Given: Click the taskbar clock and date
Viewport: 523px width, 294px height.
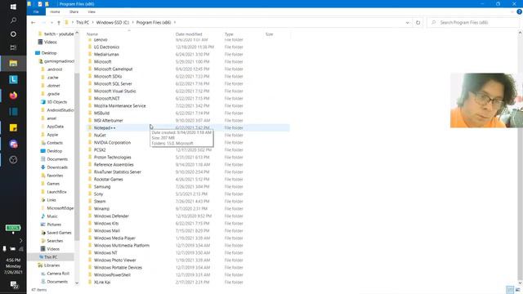Looking at the screenshot, I should [x=13, y=266].
